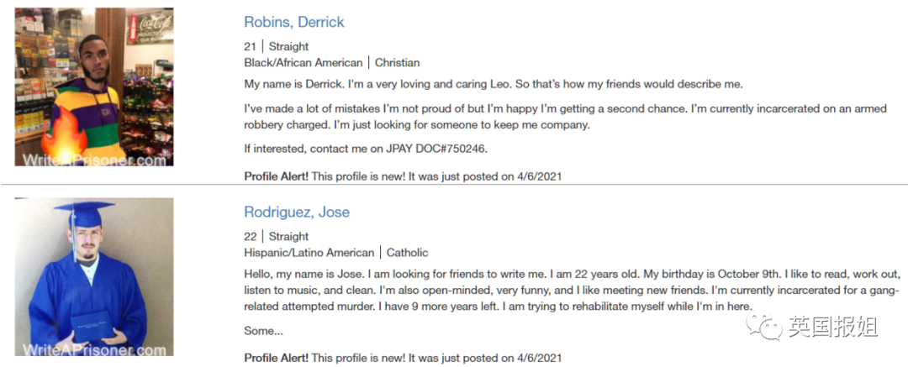
Task: Click the blue graduation cap in Jose's photo
Action: [x=84, y=212]
